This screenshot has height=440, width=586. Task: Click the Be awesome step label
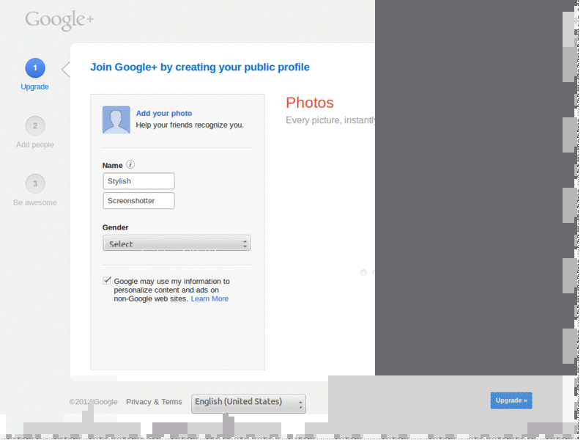(x=34, y=203)
